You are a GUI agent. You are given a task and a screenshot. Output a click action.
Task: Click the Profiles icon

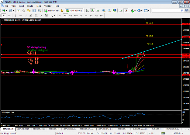(11, 11)
